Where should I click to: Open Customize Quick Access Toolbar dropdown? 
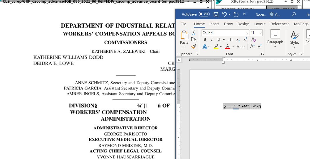point(245,14)
